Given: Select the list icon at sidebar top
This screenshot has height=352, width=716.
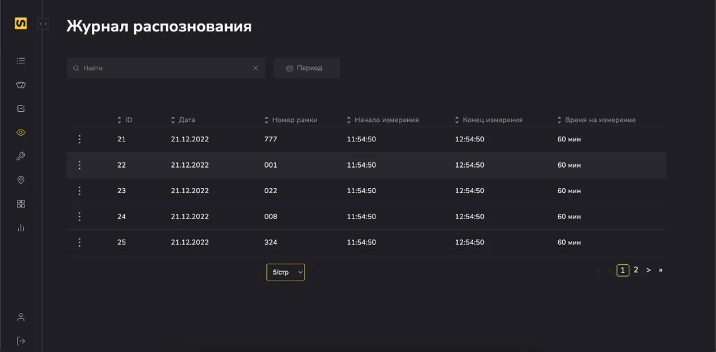Looking at the screenshot, I should tap(21, 60).
